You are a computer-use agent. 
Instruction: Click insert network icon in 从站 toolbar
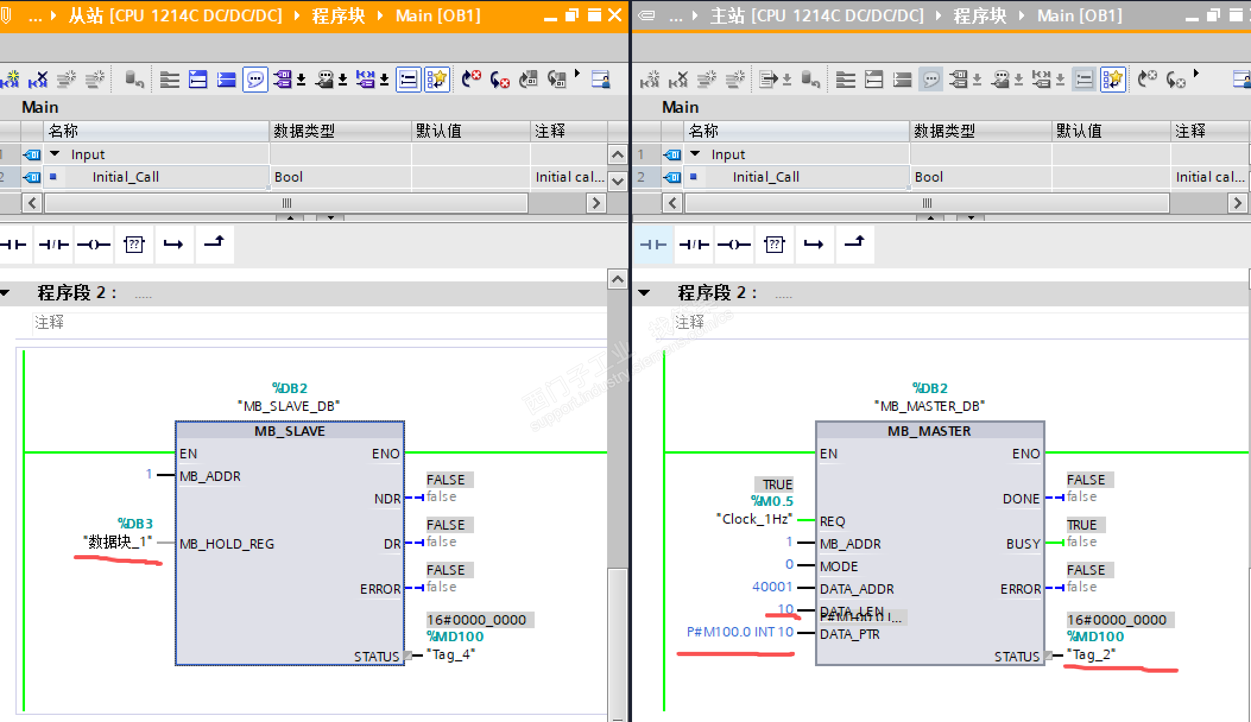10,79
